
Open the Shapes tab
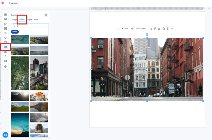(x=29, y=20)
